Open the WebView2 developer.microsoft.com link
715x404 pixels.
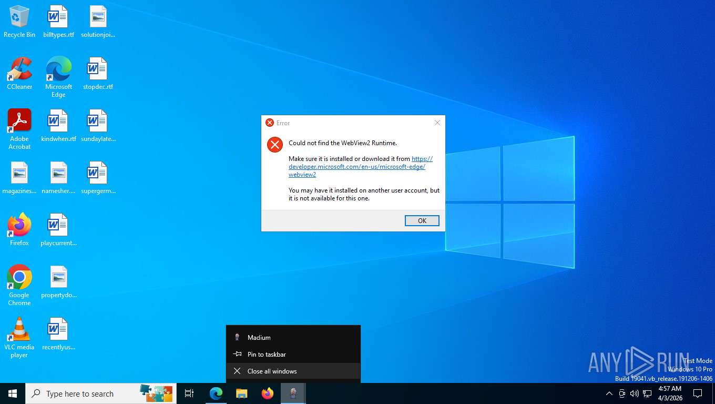pyautogui.click(x=361, y=167)
